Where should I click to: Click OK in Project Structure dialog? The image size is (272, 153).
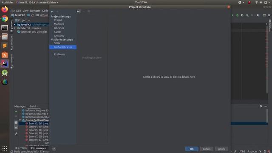click(x=192, y=149)
